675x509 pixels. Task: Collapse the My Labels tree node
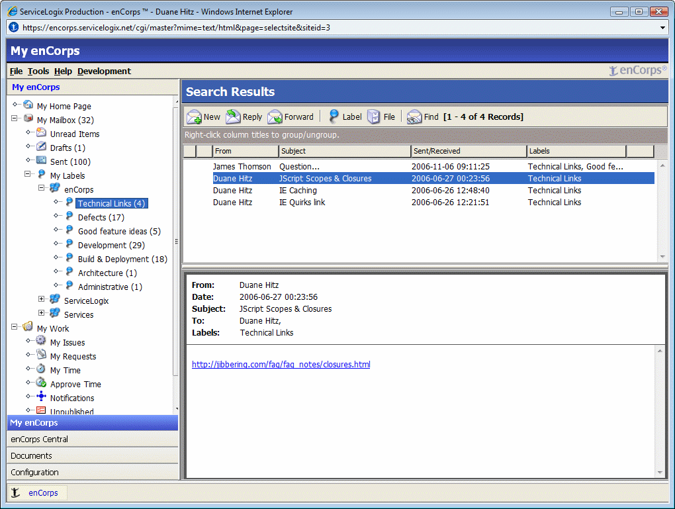click(x=28, y=174)
